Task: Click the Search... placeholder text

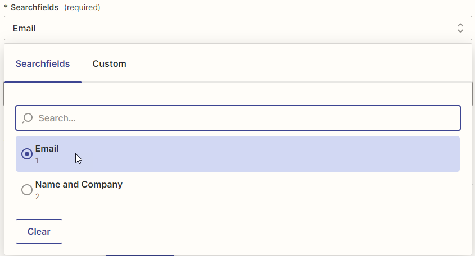Action: tap(57, 118)
